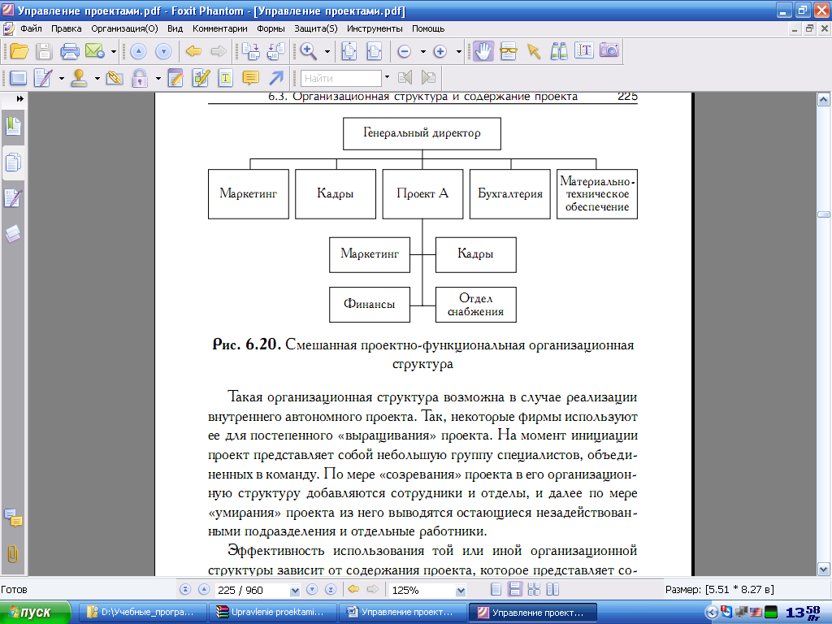This screenshot has height=624, width=832.
Task: Click the Zoom In plus icon
Action: click(x=440, y=51)
